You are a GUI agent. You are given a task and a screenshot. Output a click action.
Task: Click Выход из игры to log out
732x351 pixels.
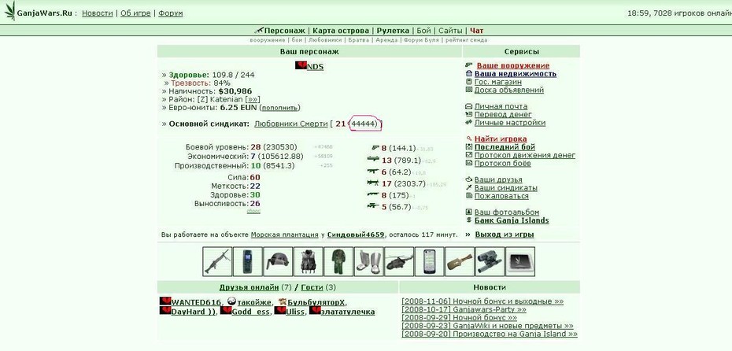coord(505,235)
